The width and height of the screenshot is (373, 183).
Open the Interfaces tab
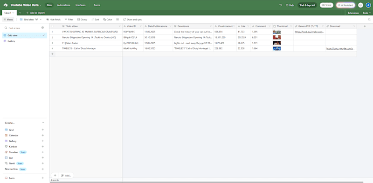pyautogui.click(x=80, y=5)
